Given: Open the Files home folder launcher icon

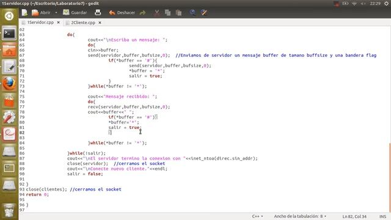Looking at the screenshot, I should point(9,50).
